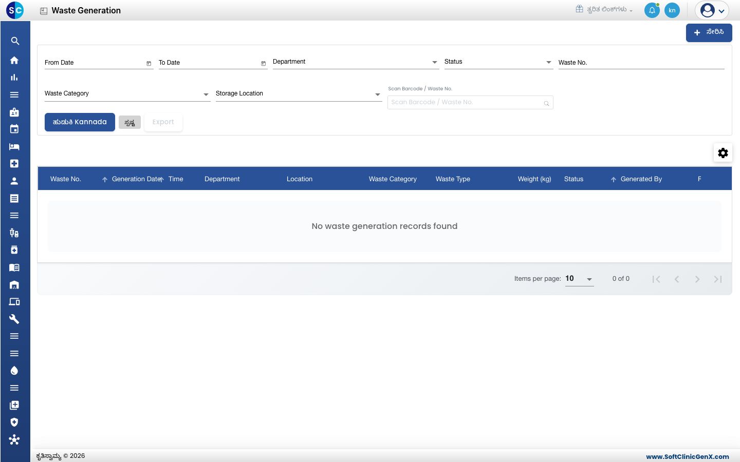The image size is (740, 462).
Task: Click the blue add button with plus
Action: [x=709, y=32]
